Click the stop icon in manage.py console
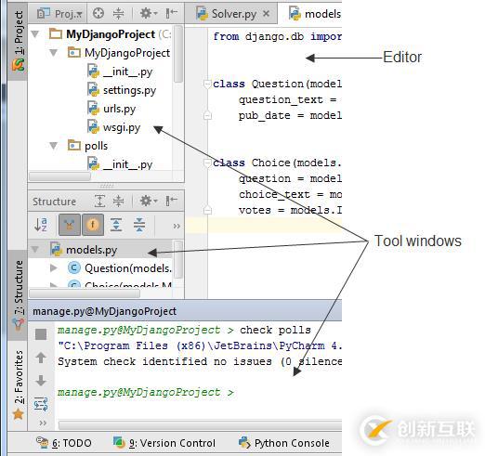Viewport: 485px width, 456px height. click(x=41, y=334)
